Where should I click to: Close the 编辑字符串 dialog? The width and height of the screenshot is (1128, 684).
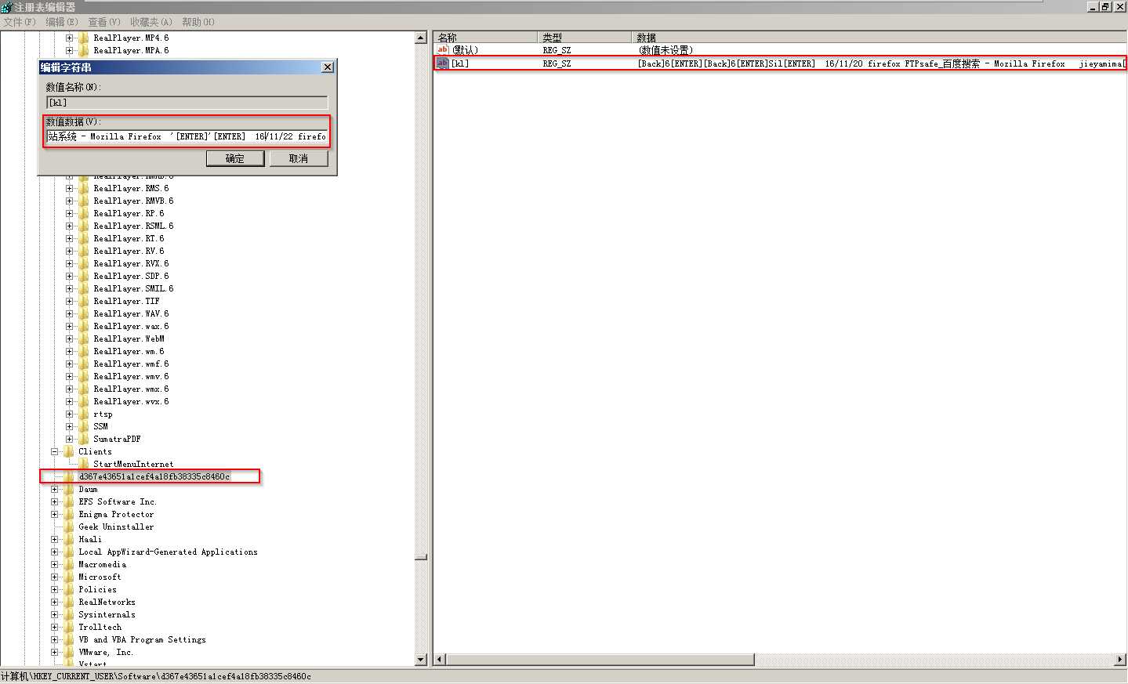[x=328, y=67]
